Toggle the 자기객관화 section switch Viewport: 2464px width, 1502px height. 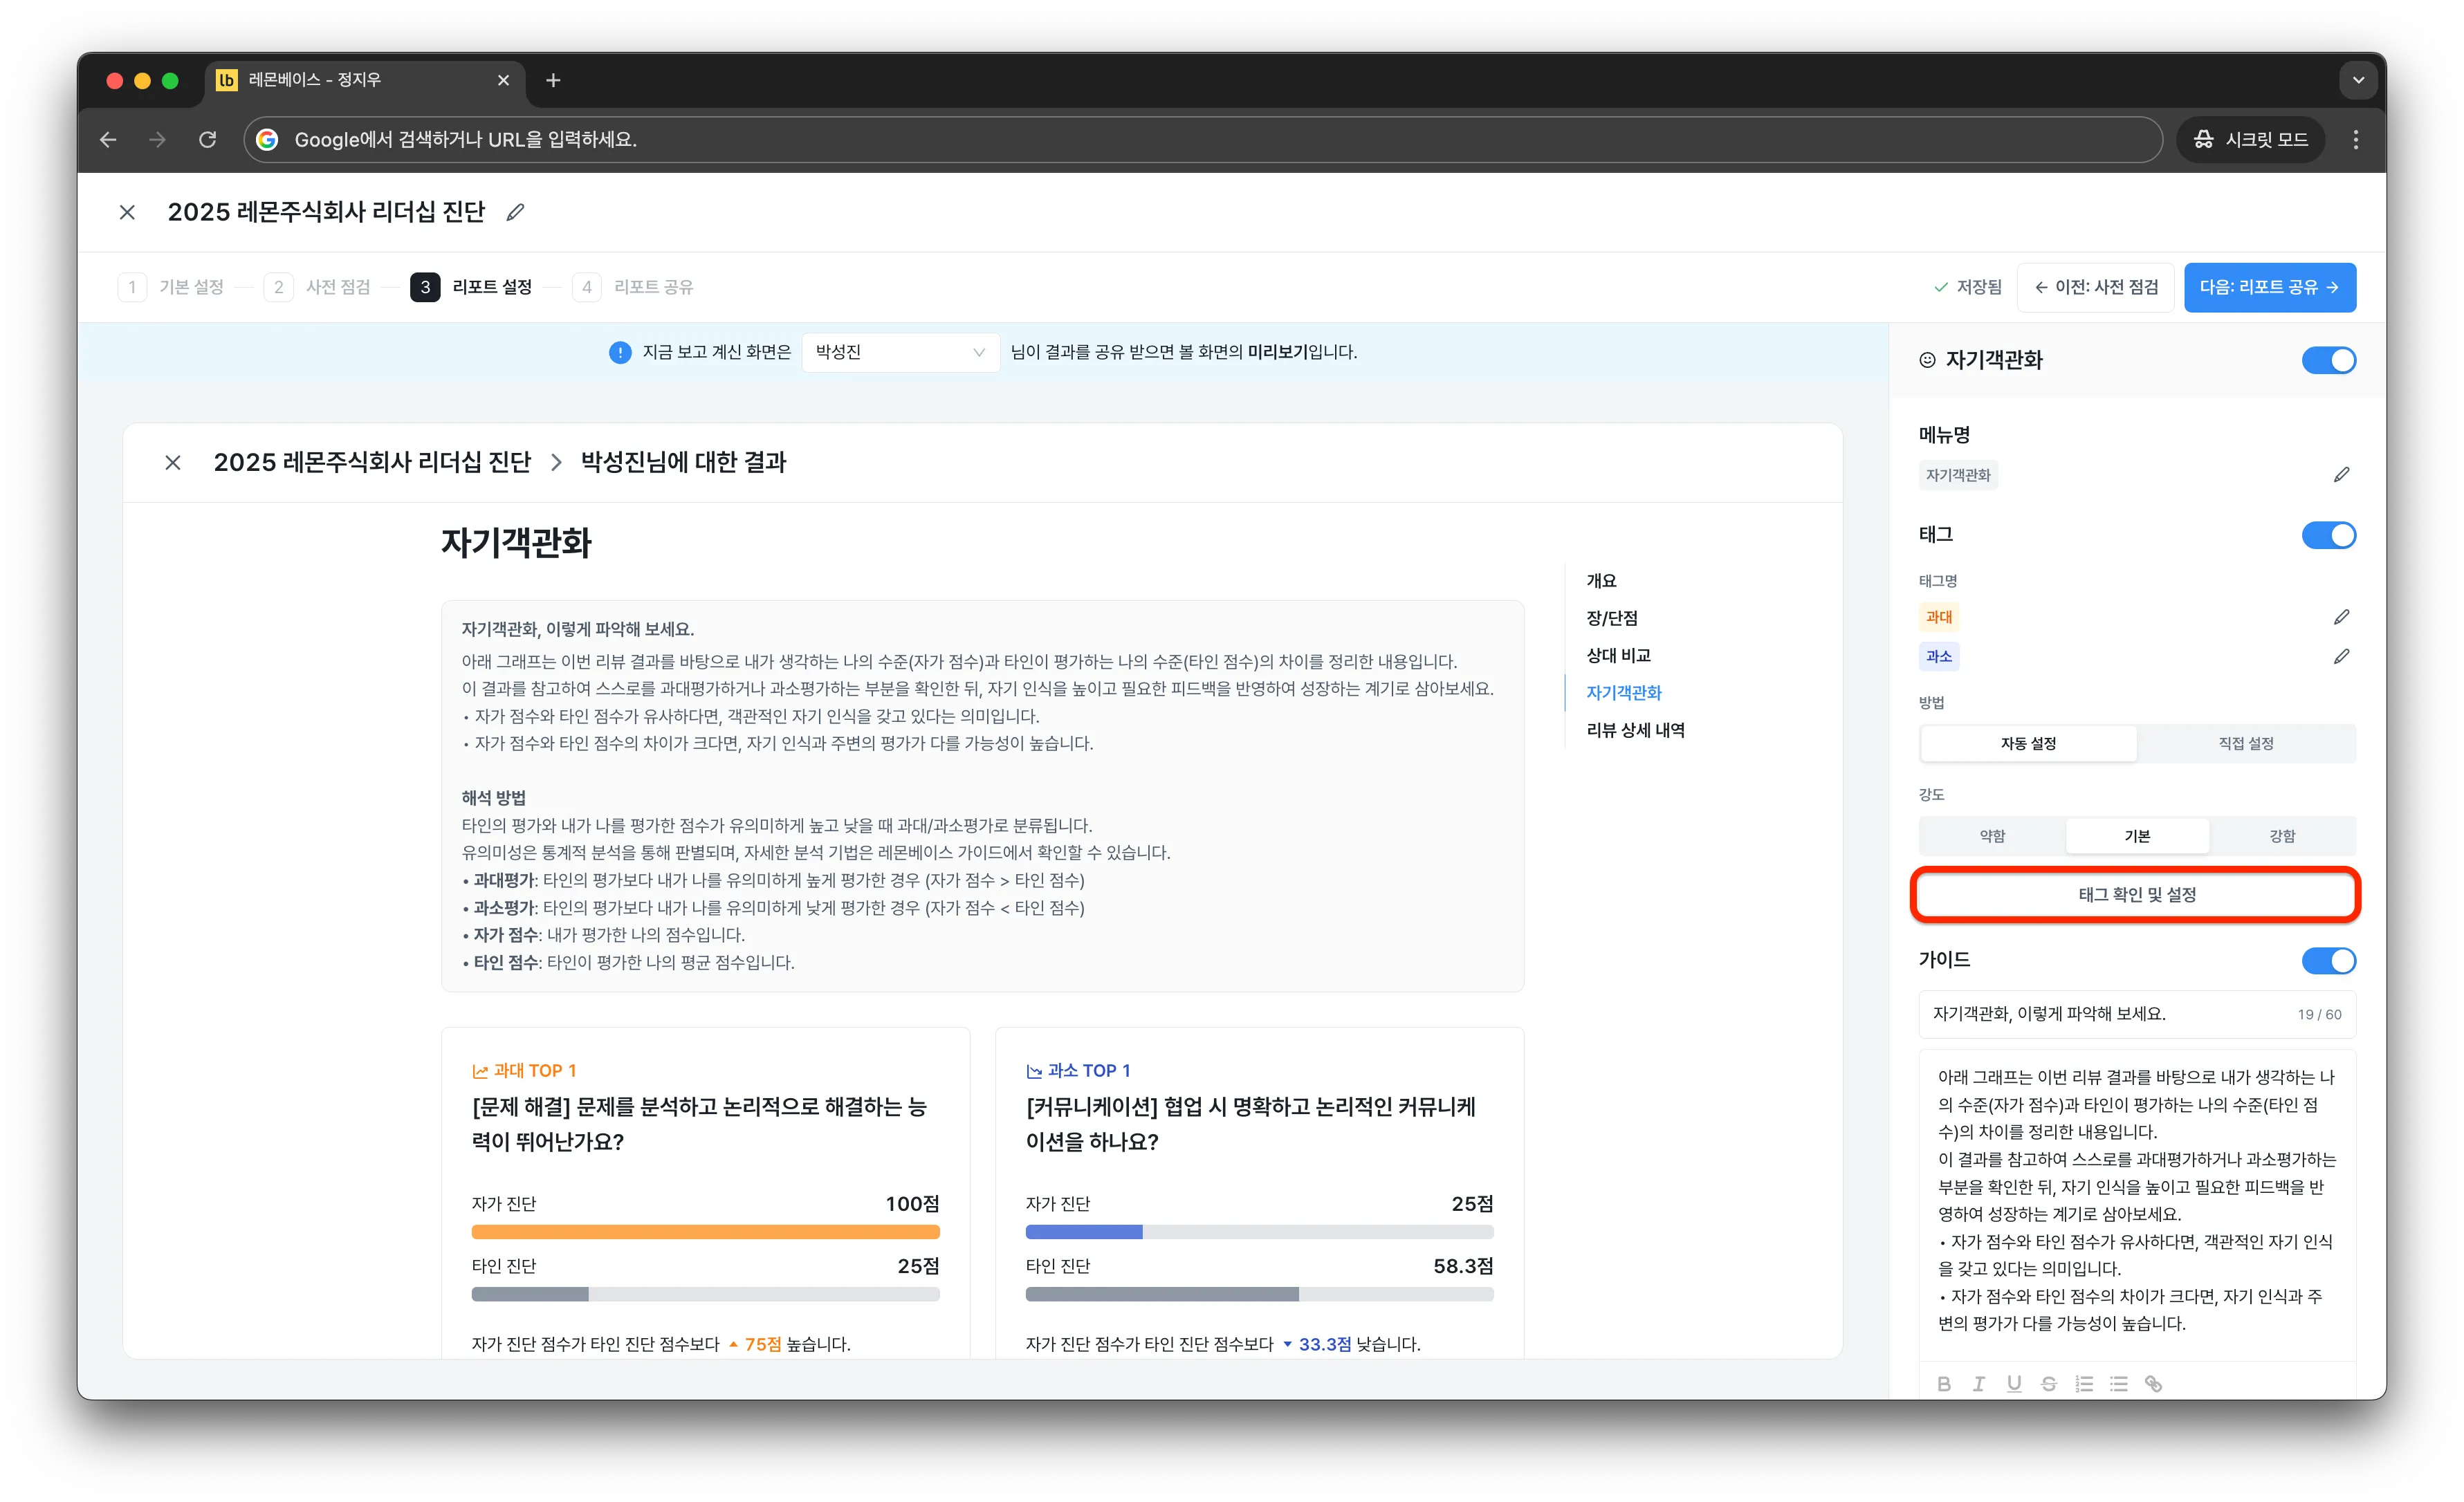coord(2328,360)
